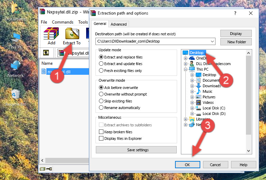Click the New Folder button
The width and height of the screenshot is (266, 180).
click(236, 42)
